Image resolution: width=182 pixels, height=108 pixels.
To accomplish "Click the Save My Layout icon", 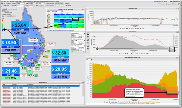I will 46,4.
